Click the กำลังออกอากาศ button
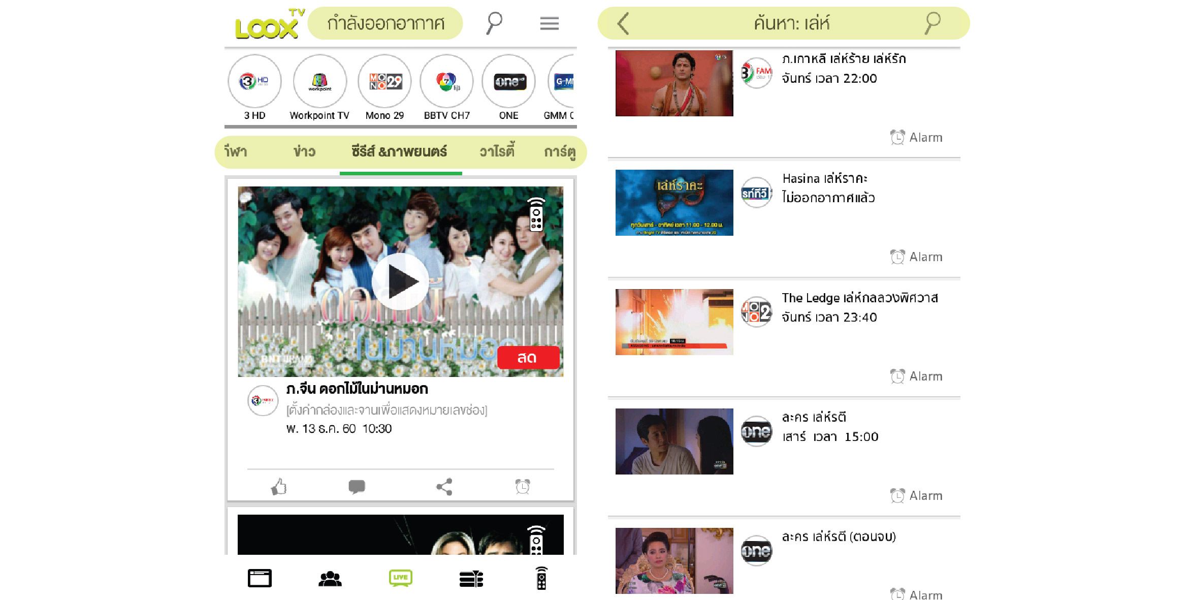 385,23
